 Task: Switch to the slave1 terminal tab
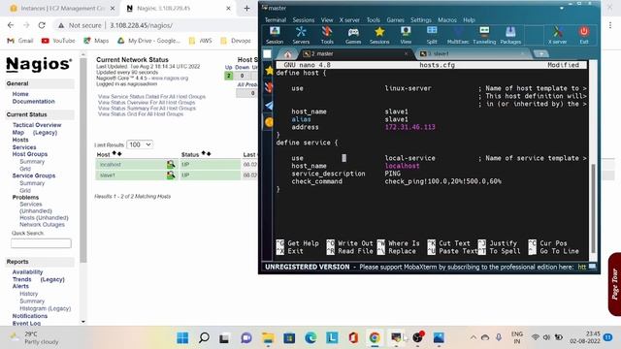474,54
